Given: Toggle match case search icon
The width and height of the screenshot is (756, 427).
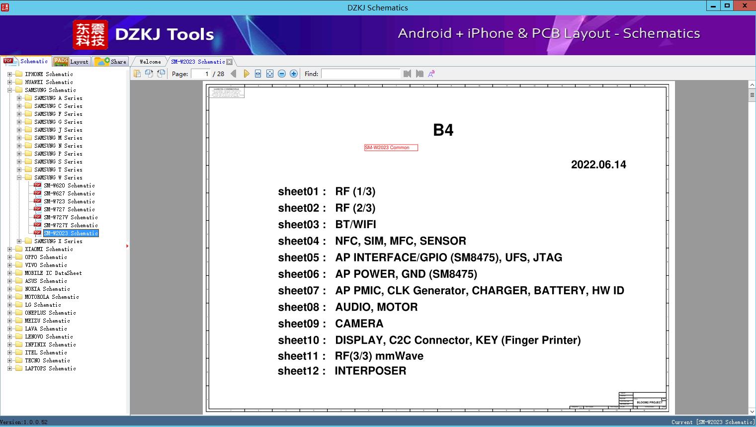Looking at the screenshot, I should (431, 74).
